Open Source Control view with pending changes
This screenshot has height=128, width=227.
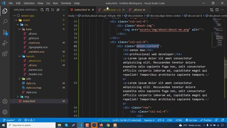tap(5, 32)
